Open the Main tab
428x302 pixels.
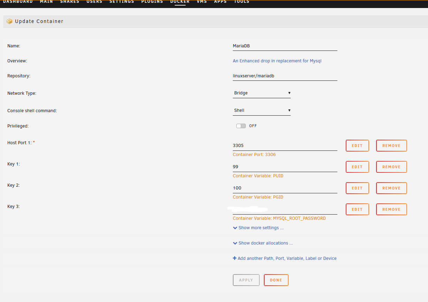[x=46, y=2]
